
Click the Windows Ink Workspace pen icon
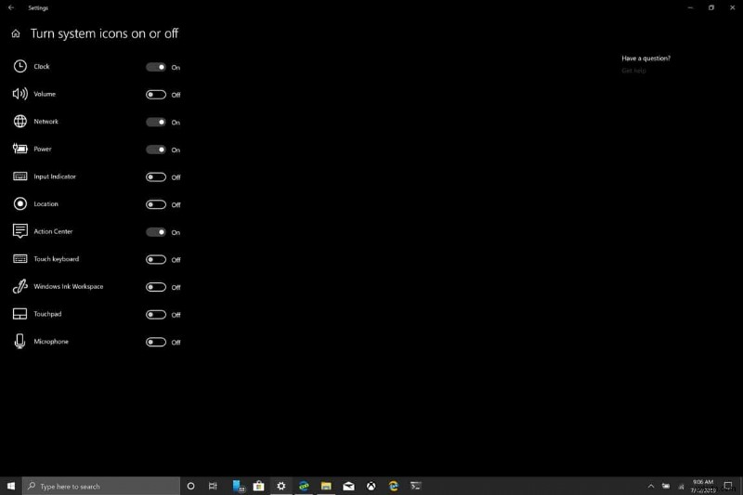tap(20, 286)
